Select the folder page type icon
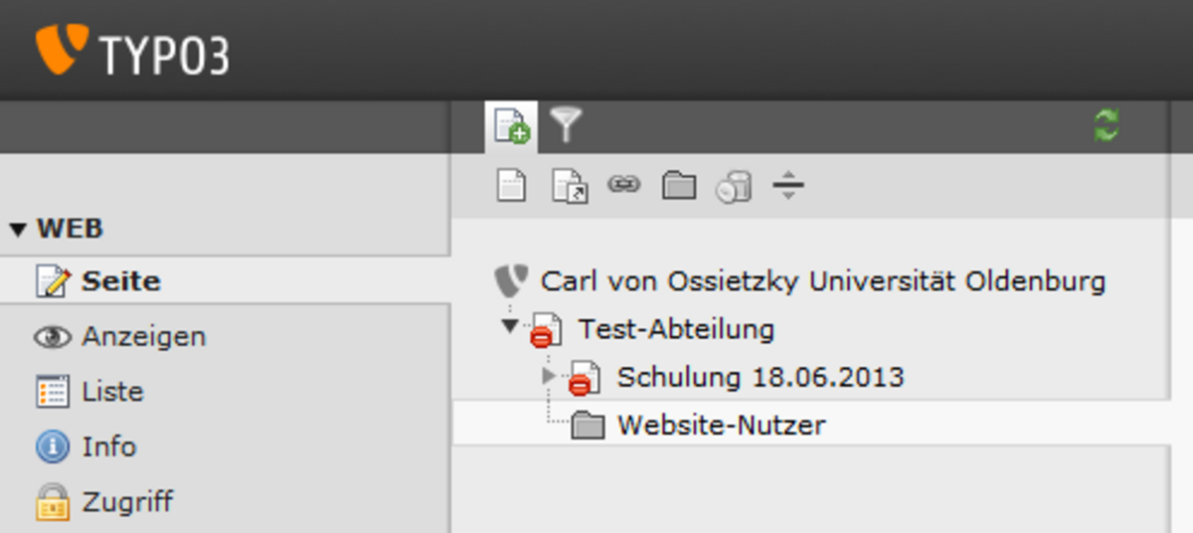The height and width of the screenshot is (533, 1193). coord(679,185)
